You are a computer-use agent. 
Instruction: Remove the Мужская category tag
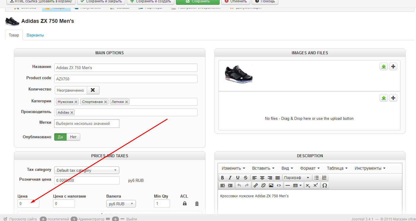[x=76, y=102]
